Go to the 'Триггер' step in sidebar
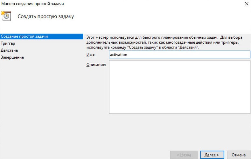The width and height of the screenshot is (251, 159). (x=8, y=43)
